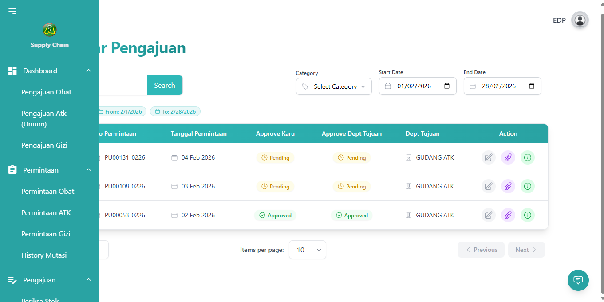This screenshot has width=604, height=302.
Task: Collapse the Dashboard menu section
Action: pyautogui.click(x=89, y=71)
